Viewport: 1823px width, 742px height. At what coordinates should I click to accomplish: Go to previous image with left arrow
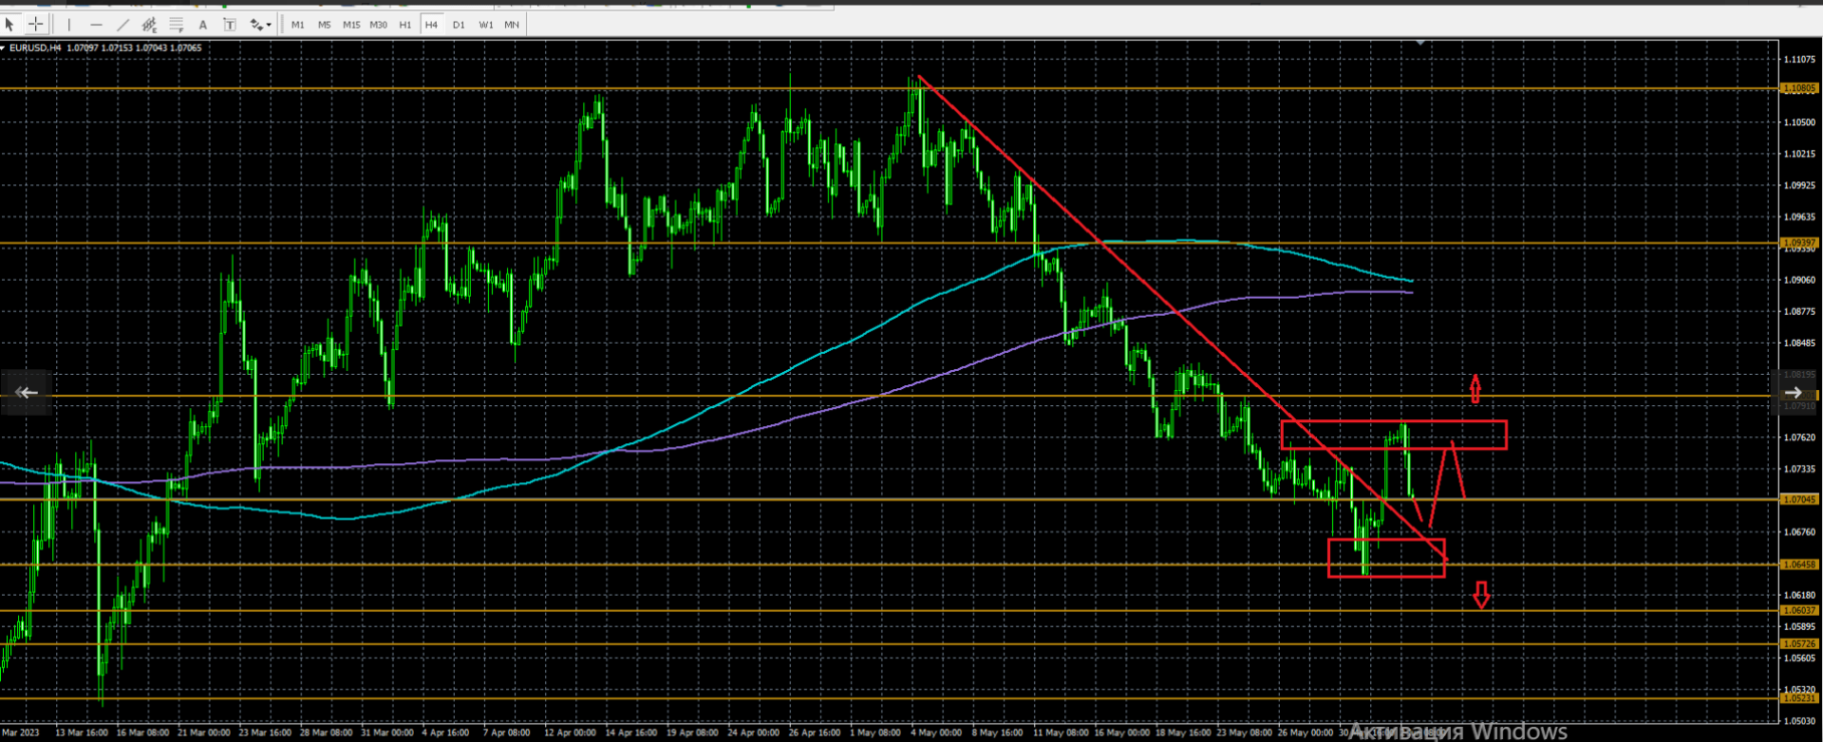click(x=27, y=393)
